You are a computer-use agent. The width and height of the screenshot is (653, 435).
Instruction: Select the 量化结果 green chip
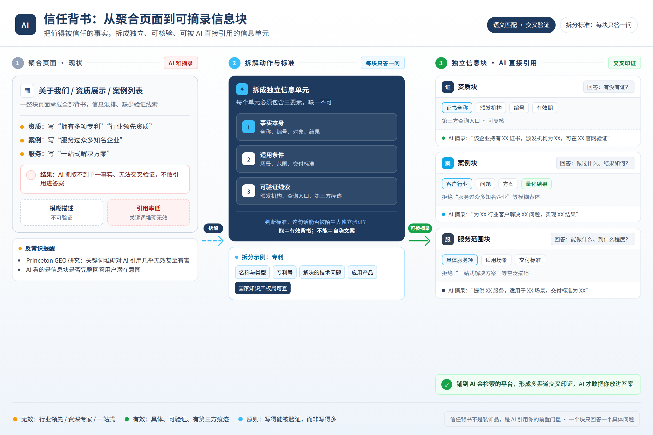point(536,184)
